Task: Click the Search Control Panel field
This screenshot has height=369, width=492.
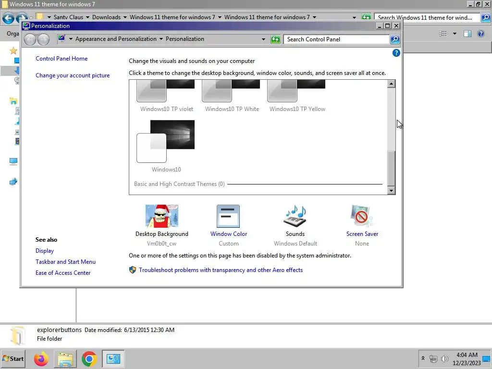Action: coord(336,39)
